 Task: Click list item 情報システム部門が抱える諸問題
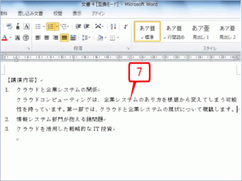pyautogui.click(x=60, y=119)
